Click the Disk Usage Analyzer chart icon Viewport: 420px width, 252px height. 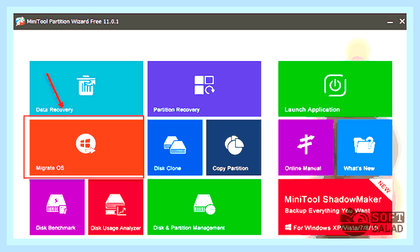pos(116,205)
